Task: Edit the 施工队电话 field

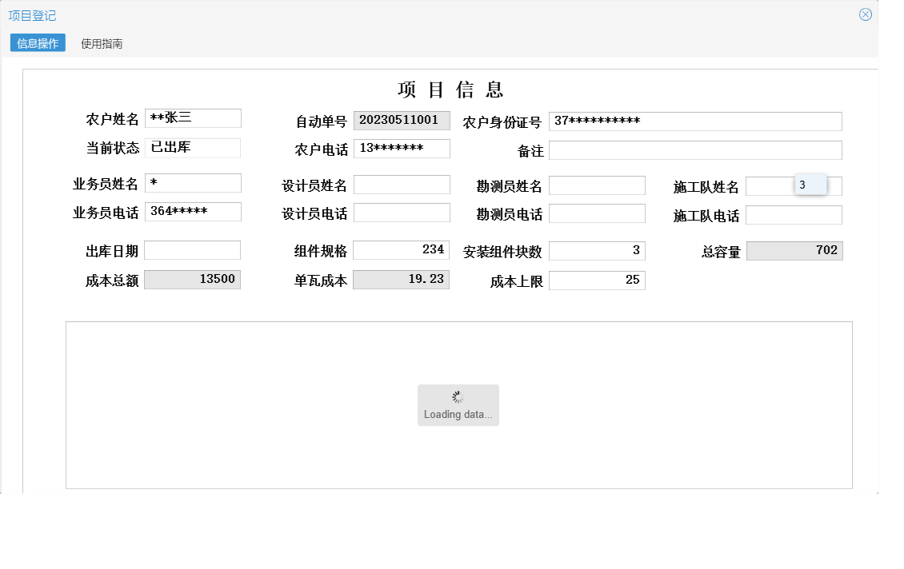Action: click(795, 214)
